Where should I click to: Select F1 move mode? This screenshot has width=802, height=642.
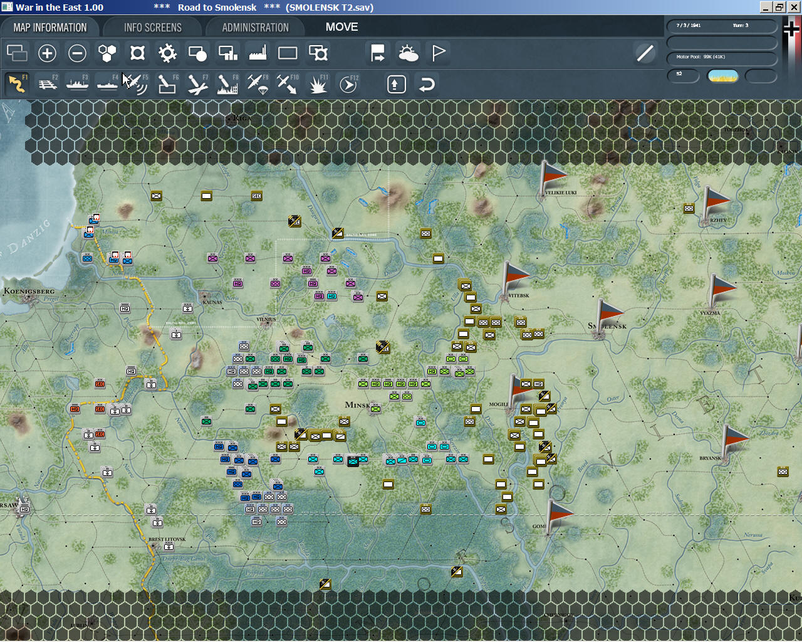(17, 84)
